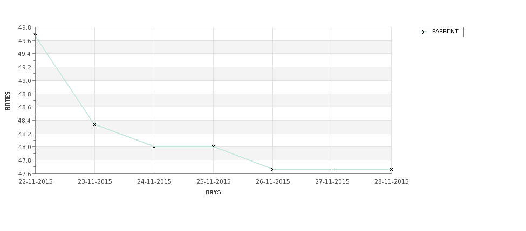Viewport: 526px width, 231px height.
Task: Select the 25-11-2015 data point marker
Action: pyautogui.click(x=213, y=146)
